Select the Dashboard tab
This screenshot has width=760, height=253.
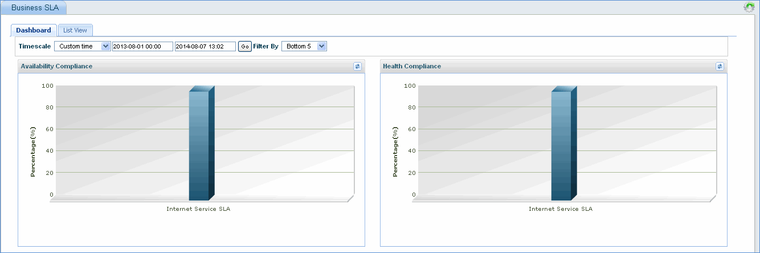tap(34, 30)
